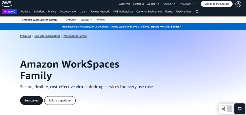
Task: Expand the My Account dropdown
Action: [x=187, y=4]
